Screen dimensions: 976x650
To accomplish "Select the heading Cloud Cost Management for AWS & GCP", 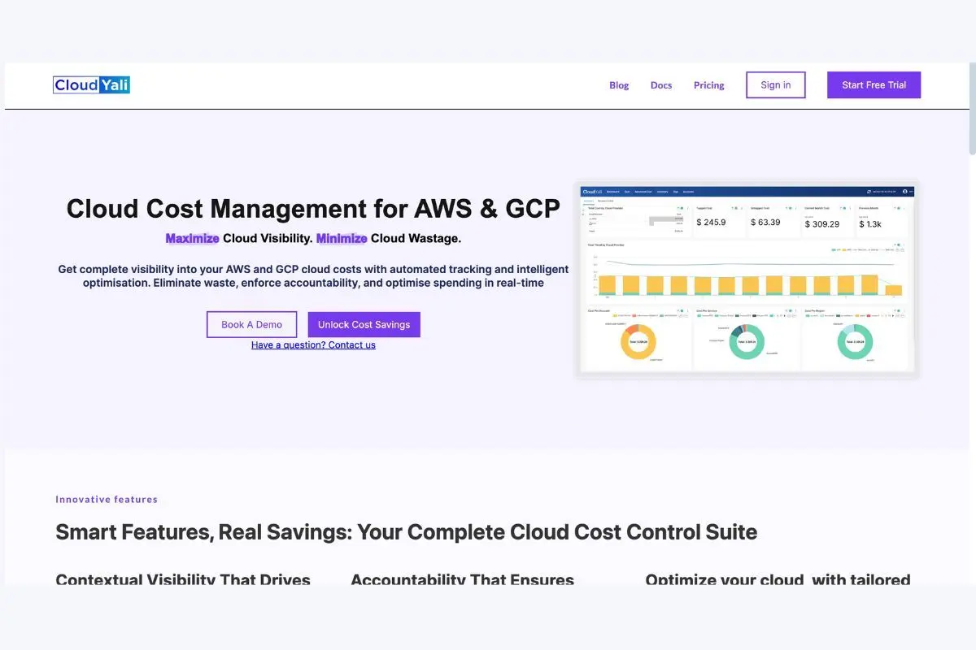I will pyautogui.click(x=313, y=209).
